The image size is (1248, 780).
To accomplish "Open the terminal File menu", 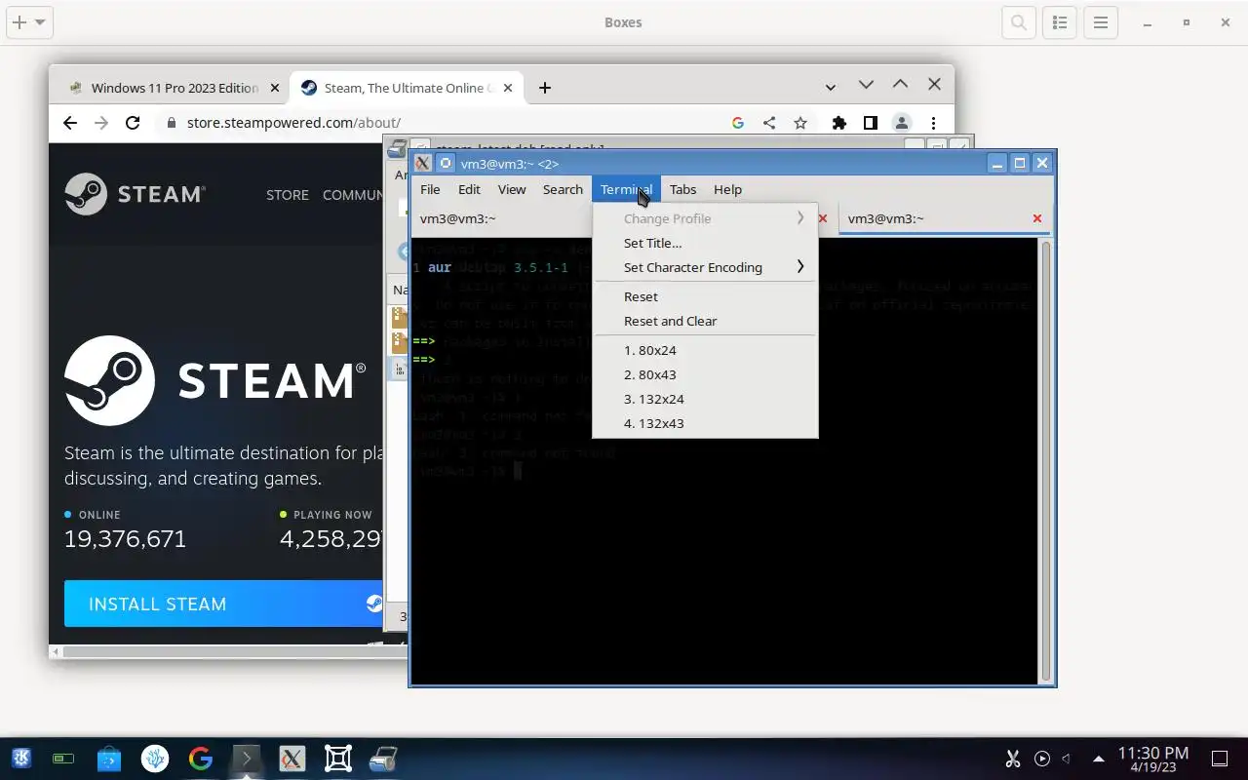I will point(430,189).
